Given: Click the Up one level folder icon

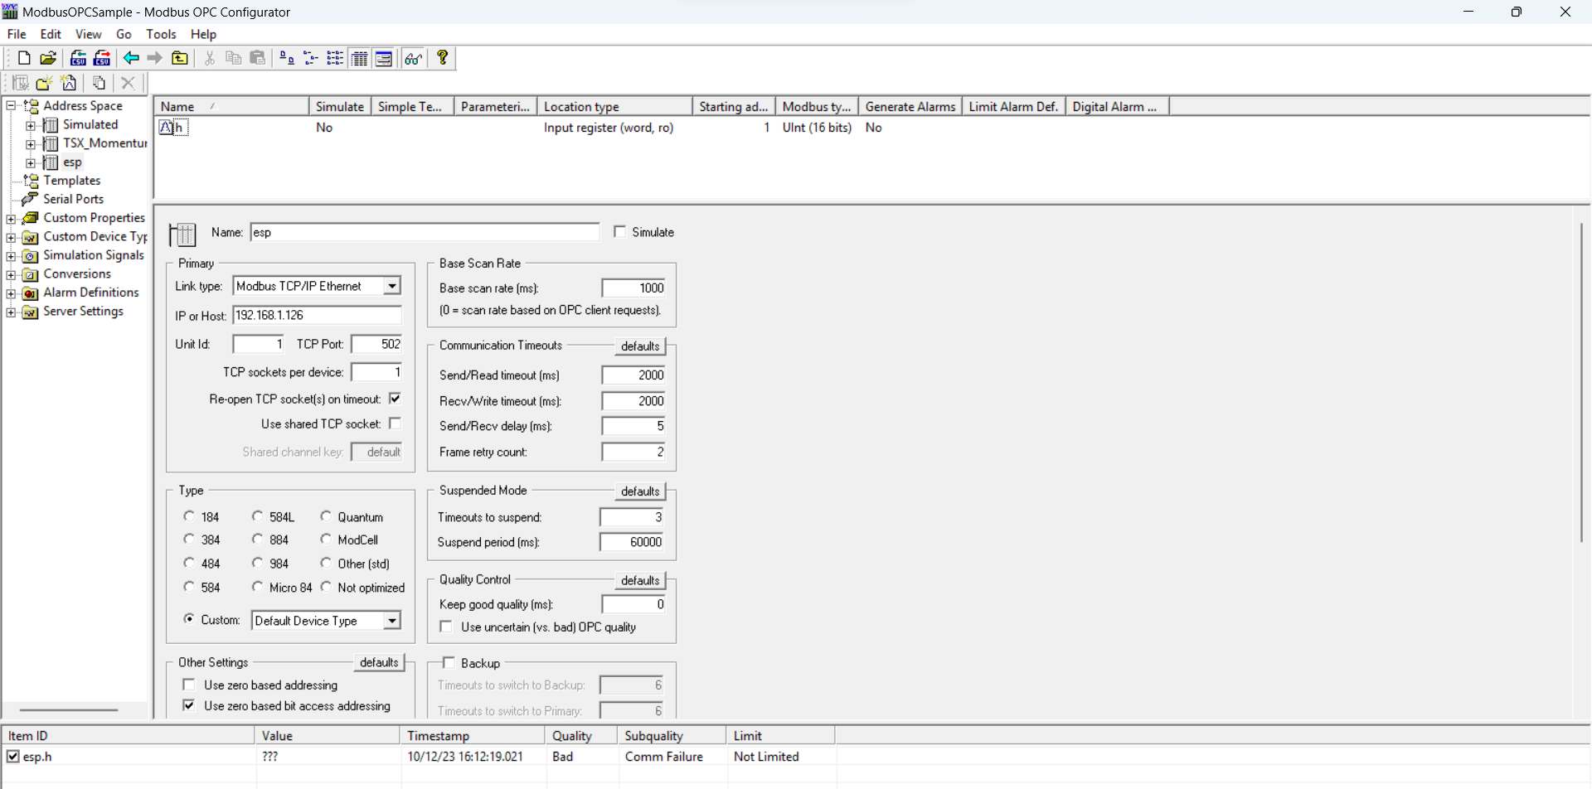Looking at the screenshot, I should (x=179, y=58).
